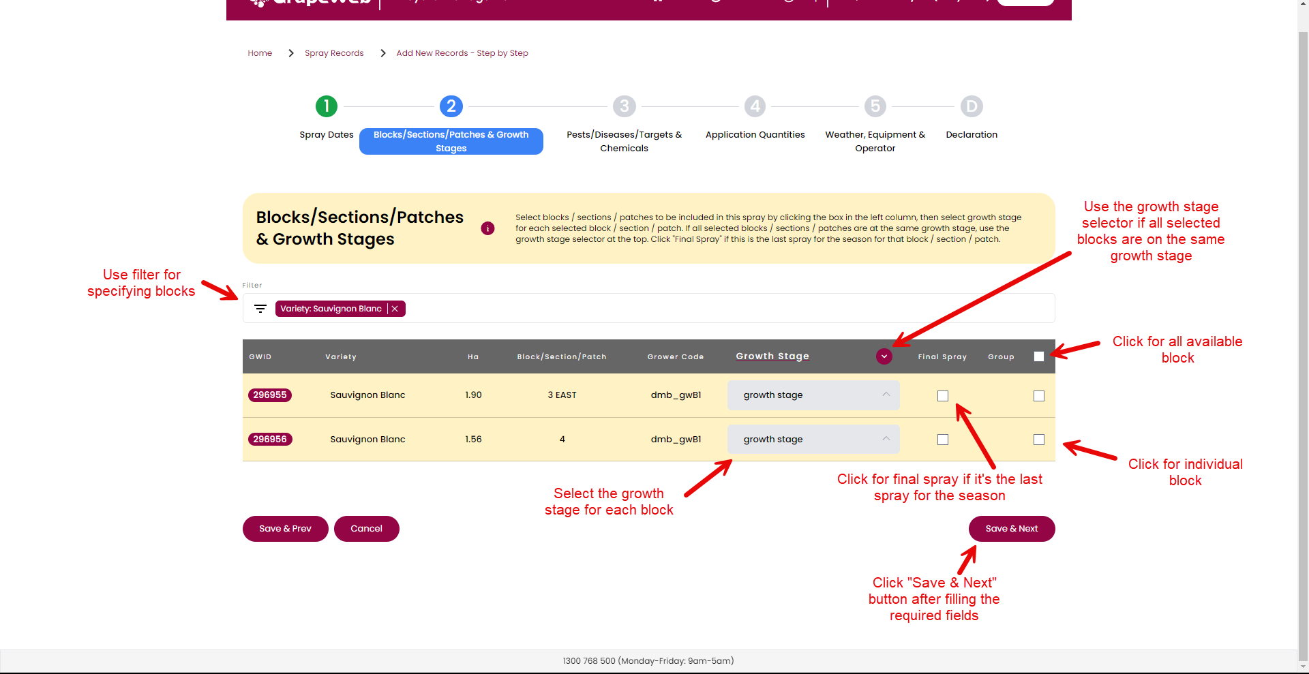Viewport: 1309px width, 674px height.
Task: Click inside the Filter input area
Action: (614, 308)
